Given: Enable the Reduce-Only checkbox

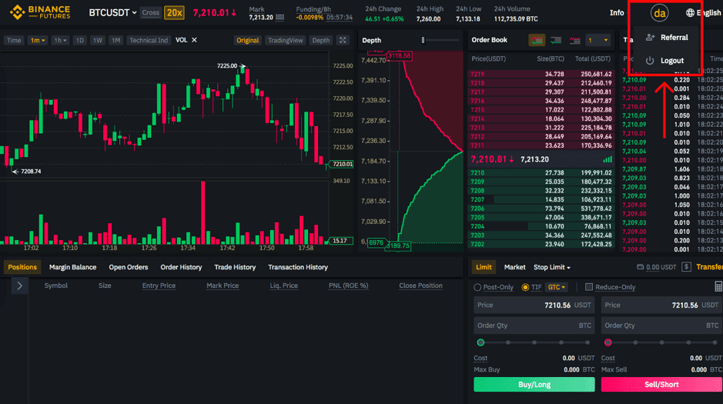Looking at the screenshot, I should [x=589, y=287].
